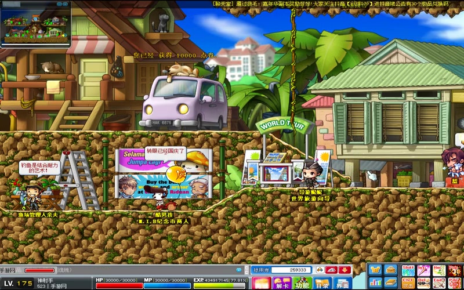Click the red down-arrow button
This screenshot has width=464, height=290.
point(345,270)
